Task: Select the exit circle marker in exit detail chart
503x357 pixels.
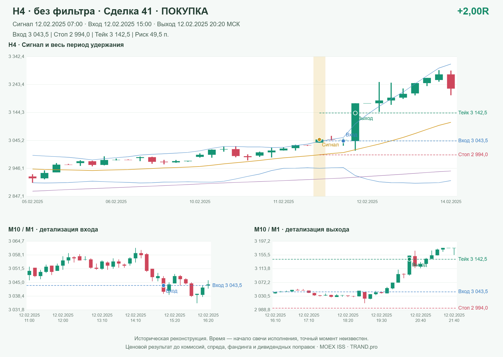Action: click(409, 259)
